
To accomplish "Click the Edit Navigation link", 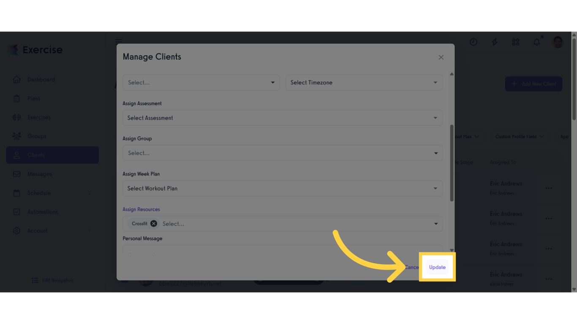I will 57,280.
